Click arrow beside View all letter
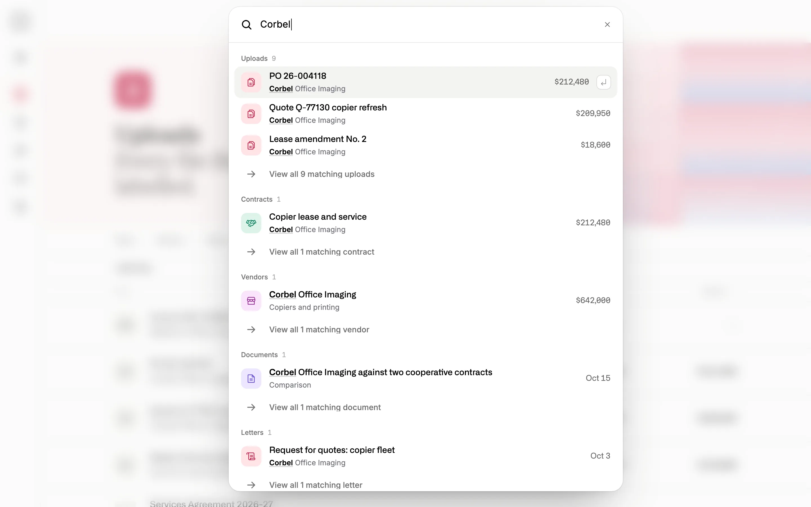811x507 pixels. pyautogui.click(x=251, y=485)
